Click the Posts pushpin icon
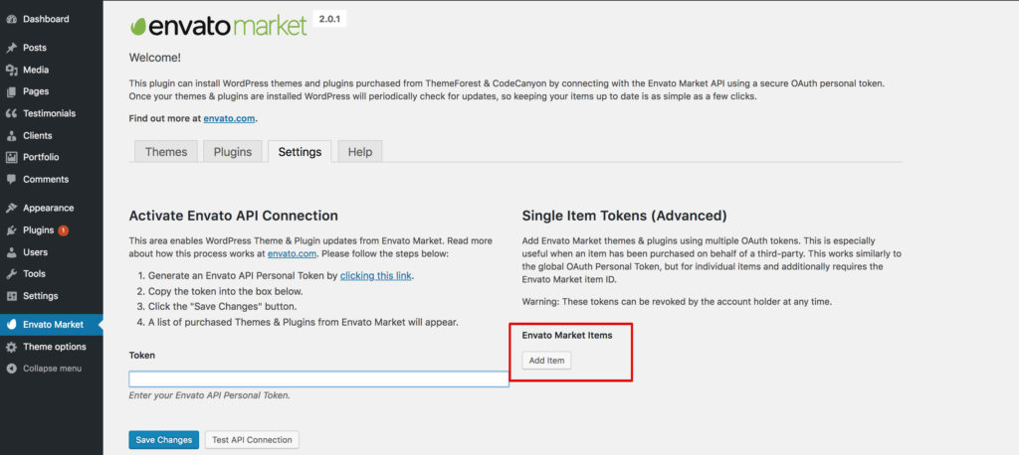The width and height of the screenshot is (1019, 455). 11,48
